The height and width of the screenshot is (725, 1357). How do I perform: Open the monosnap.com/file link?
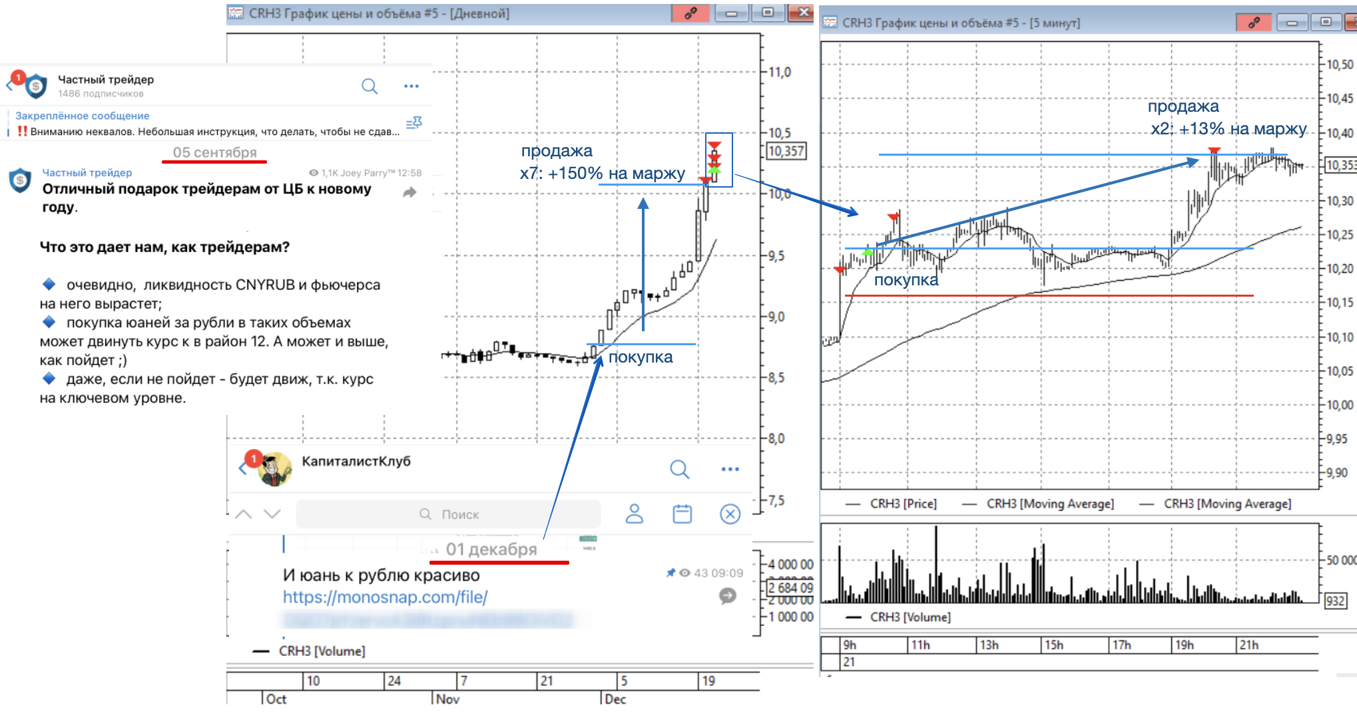pyautogui.click(x=386, y=597)
